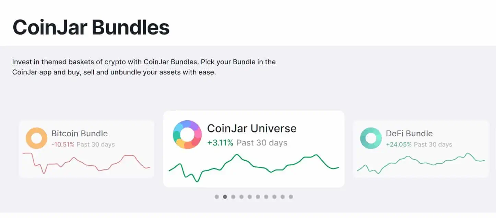Open the Bitcoin Bundle title
Screen dimensions: 496x218
[80, 134]
